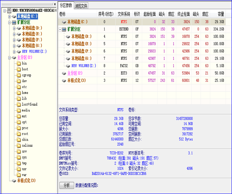Open the dev folder in tree
The image size is (232, 194).
(24, 81)
